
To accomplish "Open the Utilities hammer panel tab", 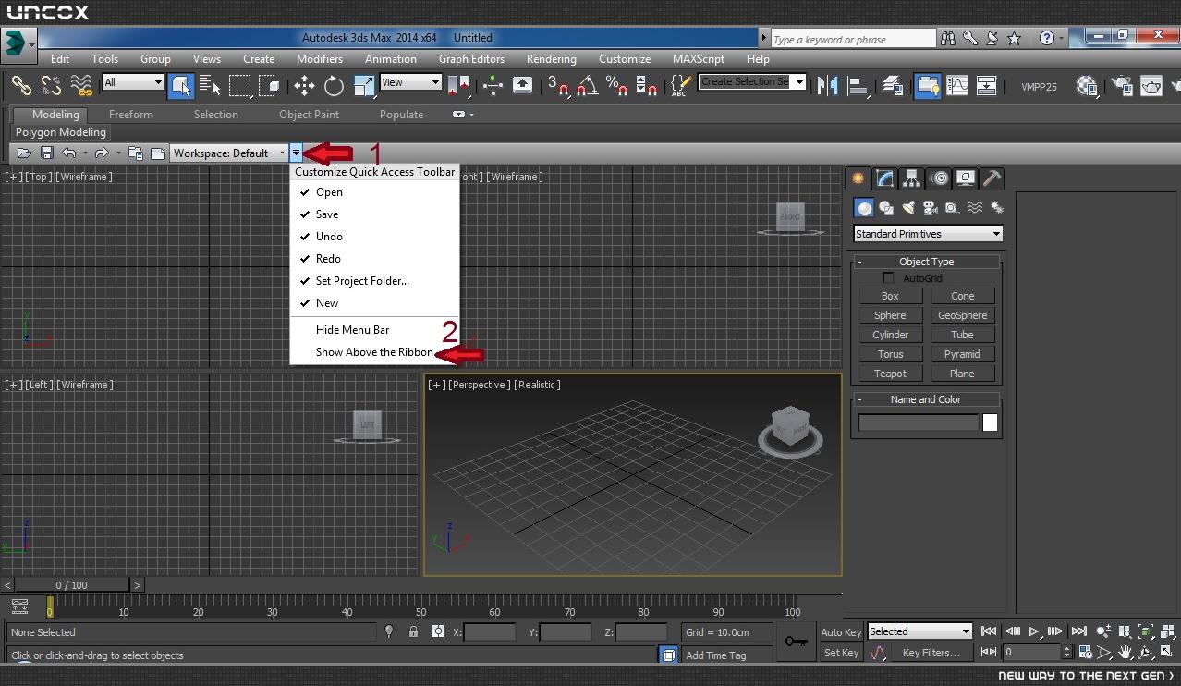I will tap(992, 178).
